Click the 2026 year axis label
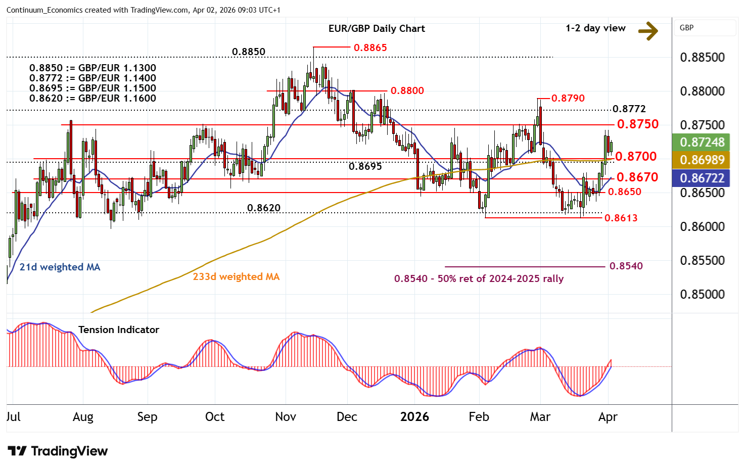Screen dimensions: 745x470 click(414, 417)
